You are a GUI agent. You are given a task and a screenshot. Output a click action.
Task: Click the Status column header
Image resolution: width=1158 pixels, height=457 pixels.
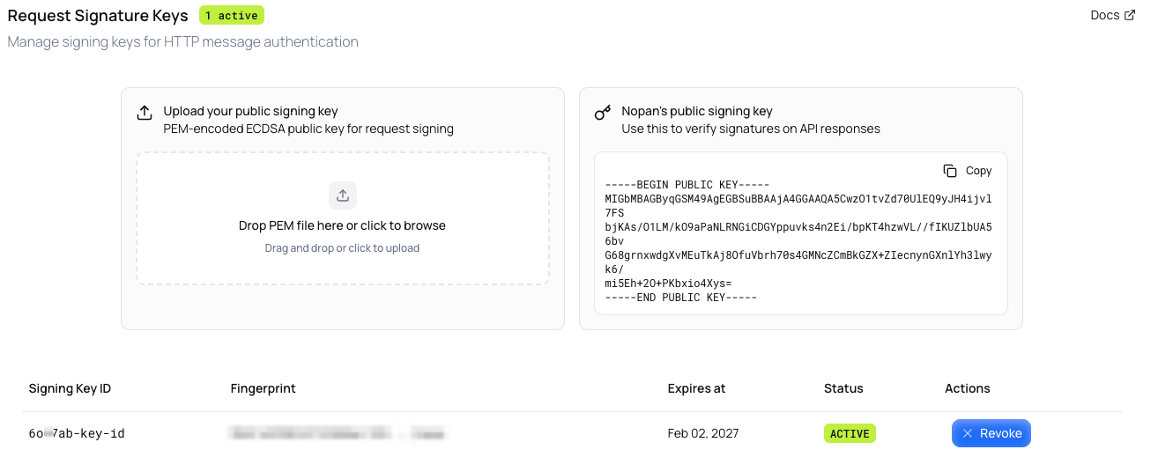pos(843,388)
